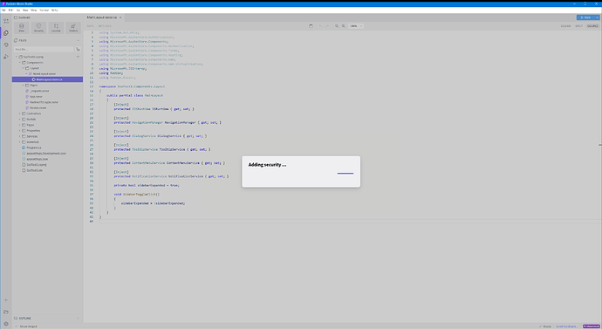This screenshot has height=329, width=602.
Task: Click the Ready status indicator
Action: tap(545, 326)
